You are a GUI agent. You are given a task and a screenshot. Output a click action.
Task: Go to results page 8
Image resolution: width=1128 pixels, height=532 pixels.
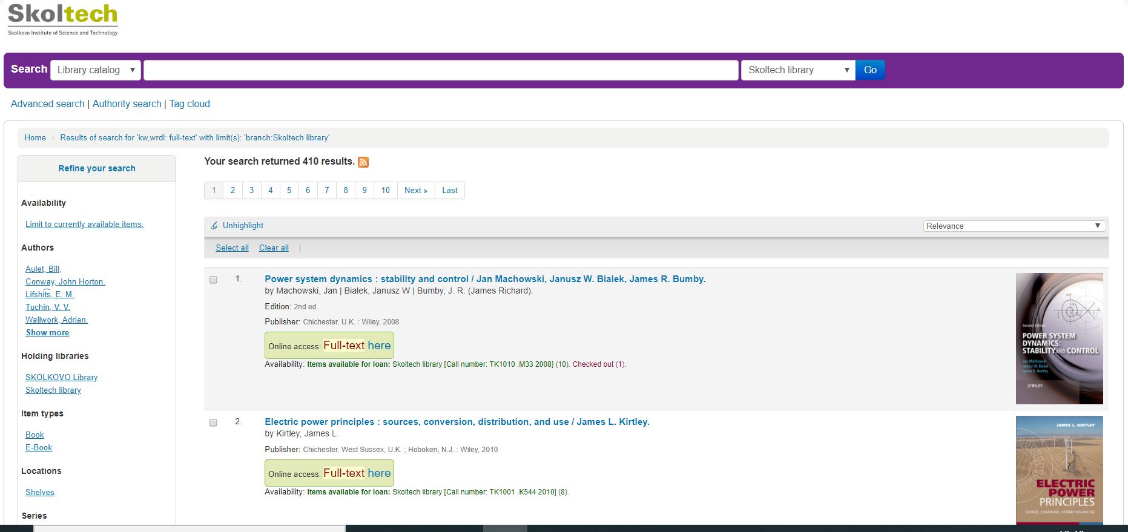coord(346,190)
